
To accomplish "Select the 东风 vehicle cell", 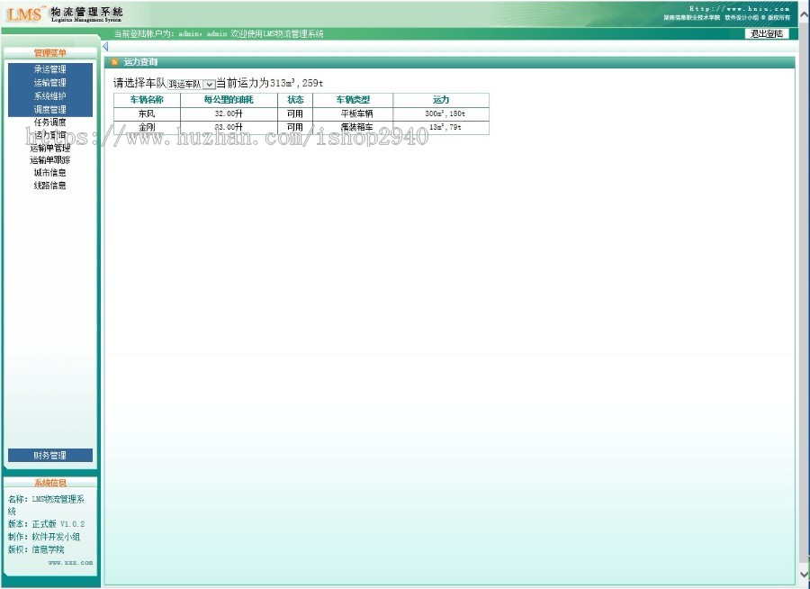I will (147, 113).
